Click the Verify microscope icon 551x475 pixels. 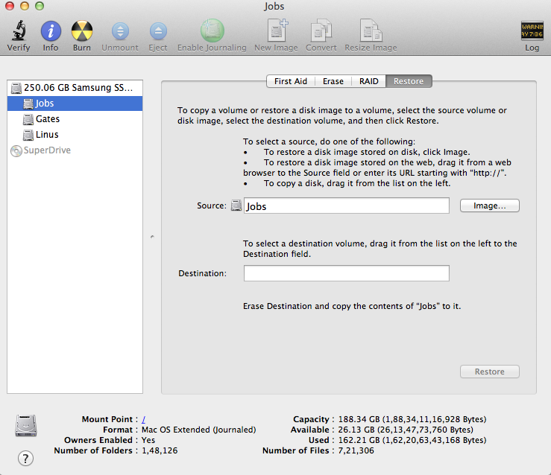(x=19, y=31)
